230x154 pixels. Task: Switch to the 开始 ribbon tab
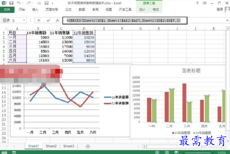click(x=22, y=10)
